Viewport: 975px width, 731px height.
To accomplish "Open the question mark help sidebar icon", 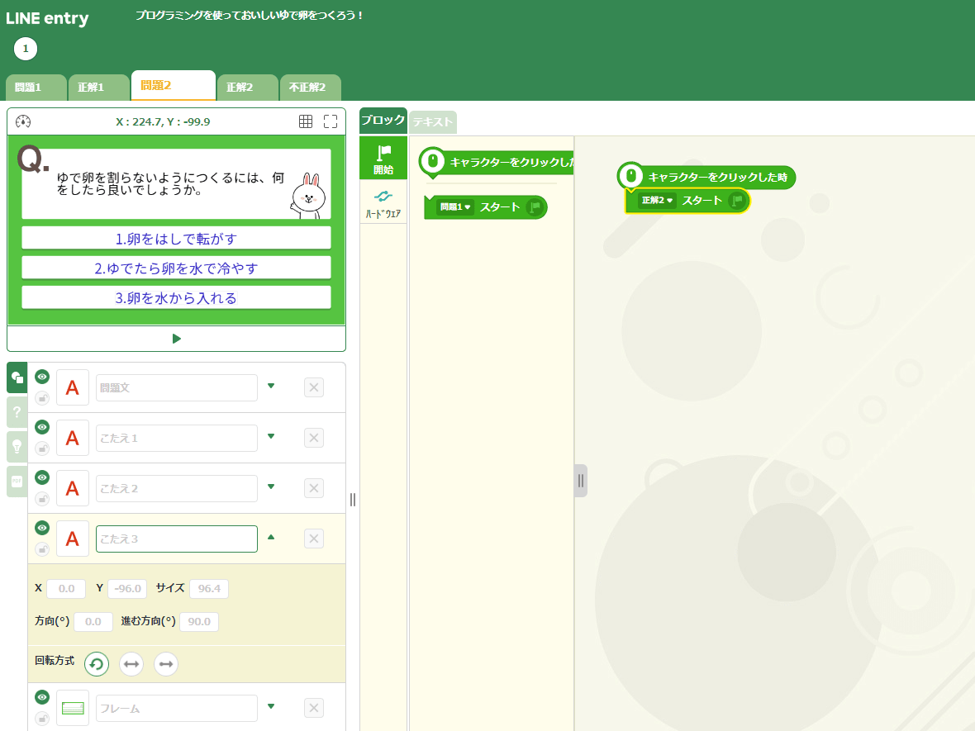I will tap(17, 411).
